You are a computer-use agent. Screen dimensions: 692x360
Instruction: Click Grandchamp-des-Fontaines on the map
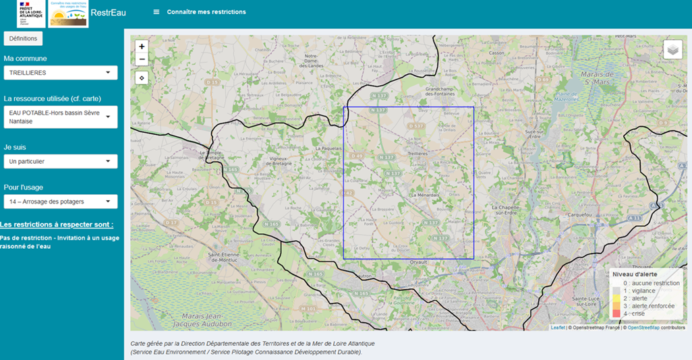[x=440, y=91]
